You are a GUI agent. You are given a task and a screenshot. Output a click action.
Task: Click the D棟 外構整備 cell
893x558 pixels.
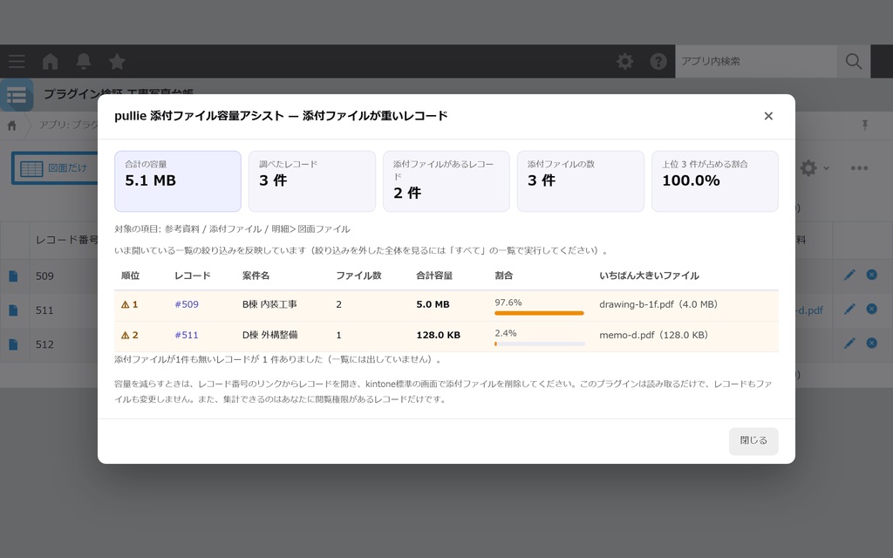(x=270, y=336)
